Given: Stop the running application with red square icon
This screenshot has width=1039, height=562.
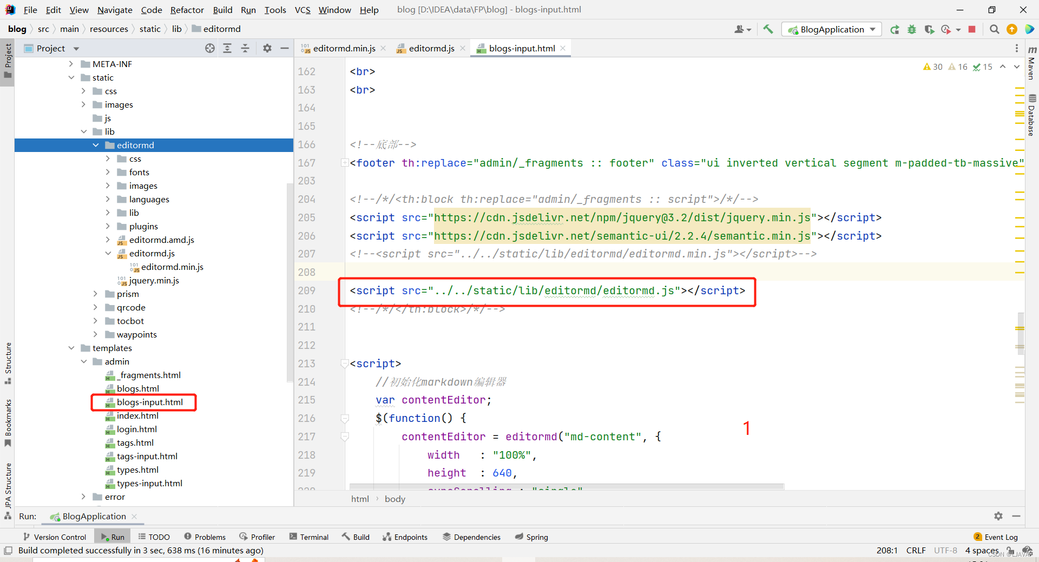Looking at the screenshot, I should [972, 29].
